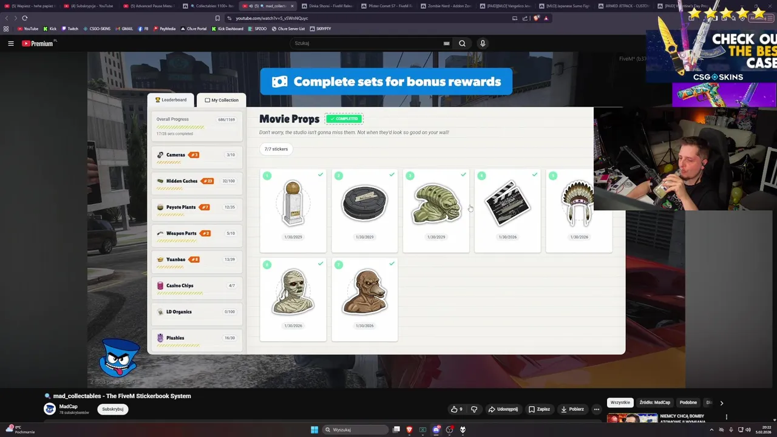Click the film reel canister sticker

coord(364,203)
